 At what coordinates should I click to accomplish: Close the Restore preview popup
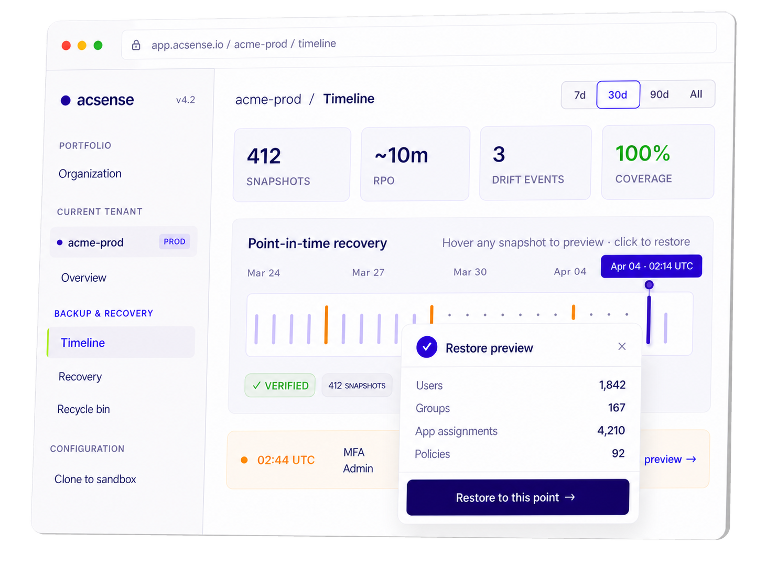click(622, 346)
